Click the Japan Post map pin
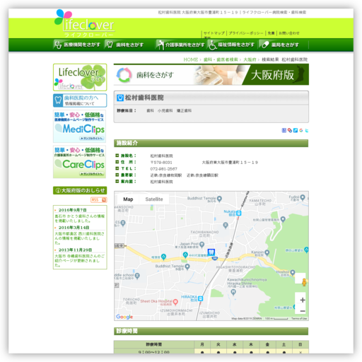The image size is (362, 362). point(202,245)
